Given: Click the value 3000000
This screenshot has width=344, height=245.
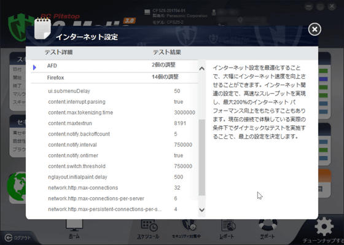Looking at the screenshot, I should (184, 112).
